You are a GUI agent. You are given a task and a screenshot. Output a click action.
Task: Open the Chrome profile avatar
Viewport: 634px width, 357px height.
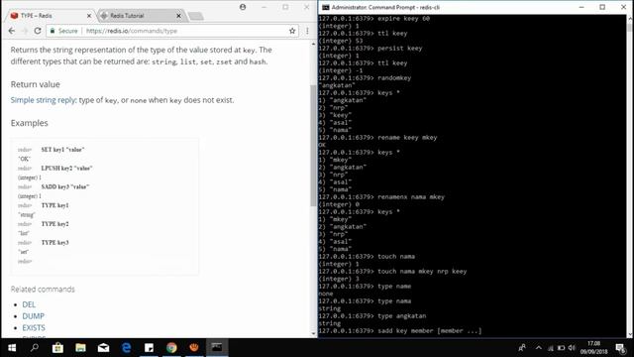[x=243, y=7]
